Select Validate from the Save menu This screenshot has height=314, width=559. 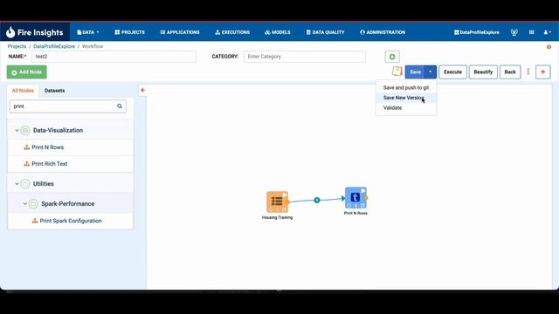coord(406,108)
